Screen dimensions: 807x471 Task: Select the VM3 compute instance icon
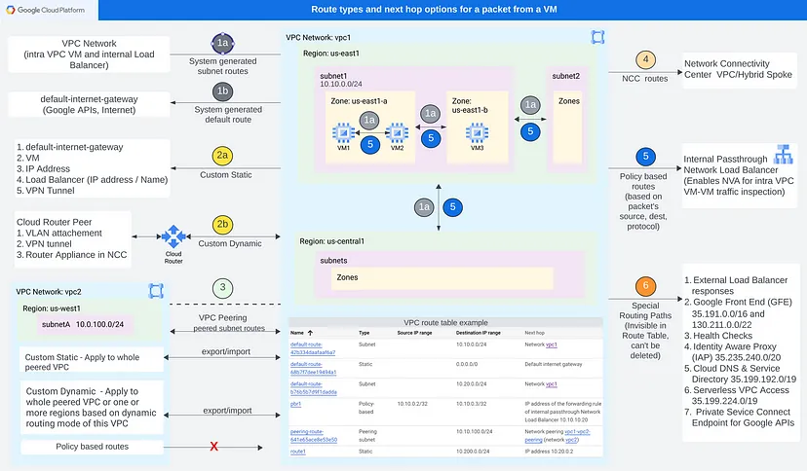[478, 132]
